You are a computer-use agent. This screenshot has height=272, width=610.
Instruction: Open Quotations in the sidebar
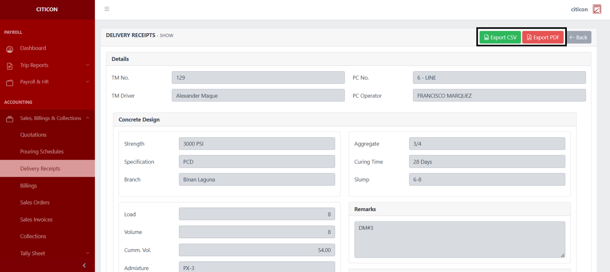pyautogui.click(x=33, y=135)
